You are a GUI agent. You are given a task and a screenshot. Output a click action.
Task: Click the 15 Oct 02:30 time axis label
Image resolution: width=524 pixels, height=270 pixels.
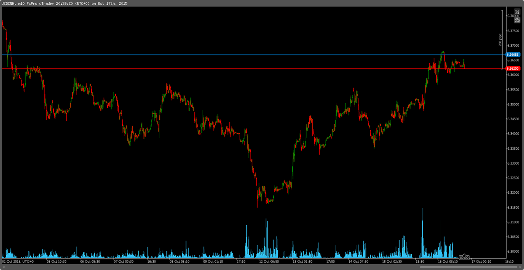point(393,262)
